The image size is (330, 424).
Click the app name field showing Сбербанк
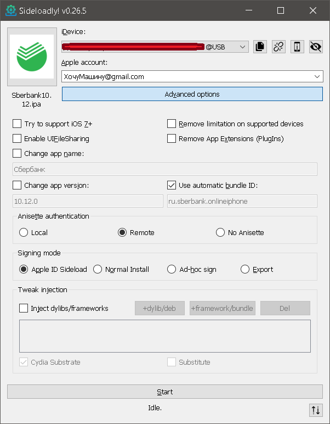point(165,169)
